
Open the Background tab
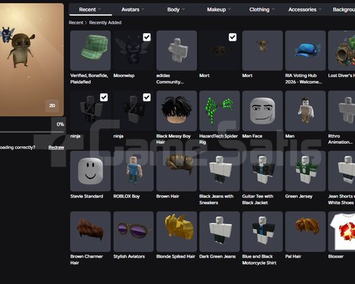coord(344,9)
